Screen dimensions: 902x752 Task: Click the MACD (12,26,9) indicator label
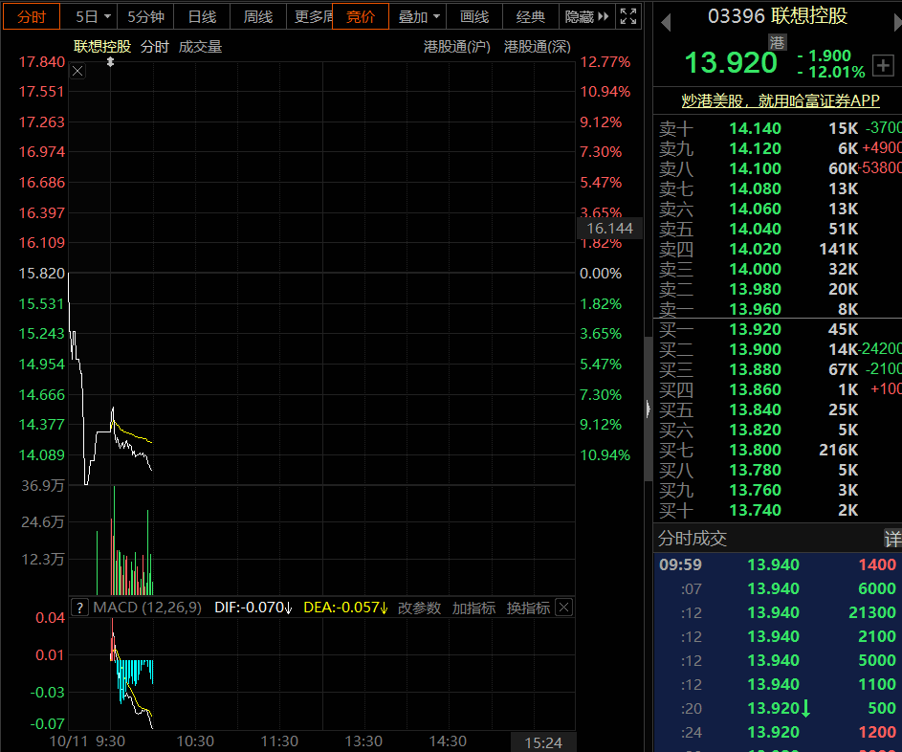147,608
